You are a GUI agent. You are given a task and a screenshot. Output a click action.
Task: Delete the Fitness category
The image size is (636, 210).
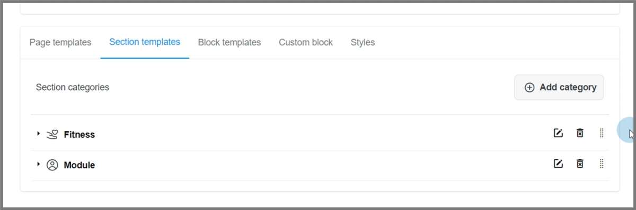tap(580, 133)
